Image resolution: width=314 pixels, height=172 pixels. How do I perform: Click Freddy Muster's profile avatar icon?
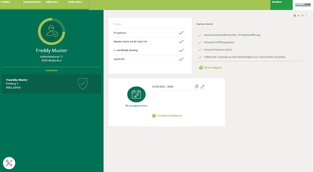click(x=52, y=31)
